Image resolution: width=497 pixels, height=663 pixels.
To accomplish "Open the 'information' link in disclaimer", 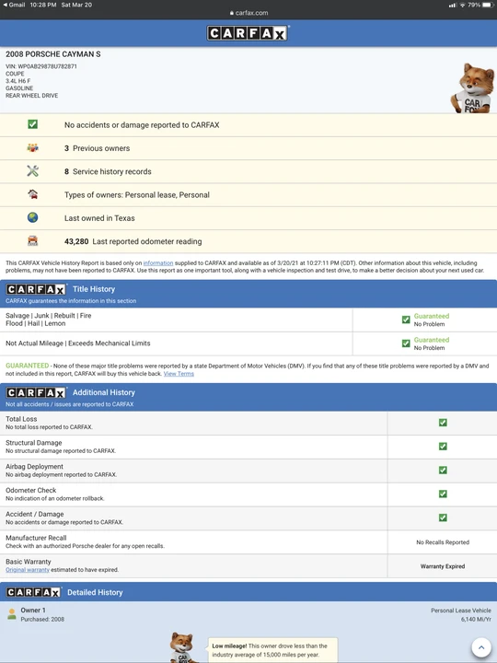I will click(x=158, y=263).
